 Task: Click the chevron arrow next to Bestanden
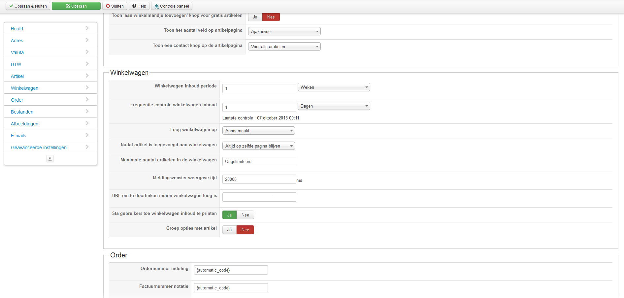[x=87, y=111]
